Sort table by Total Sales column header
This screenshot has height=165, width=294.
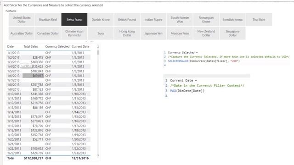[31, 46]
